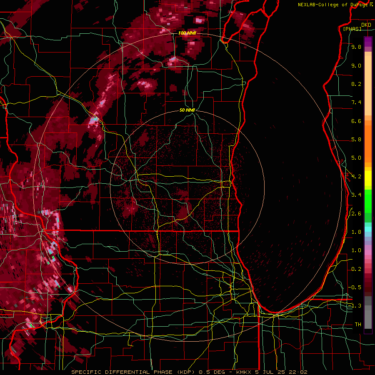Pick the pink color scale band
The image size is (375, 375).
[x=368, y=252]
